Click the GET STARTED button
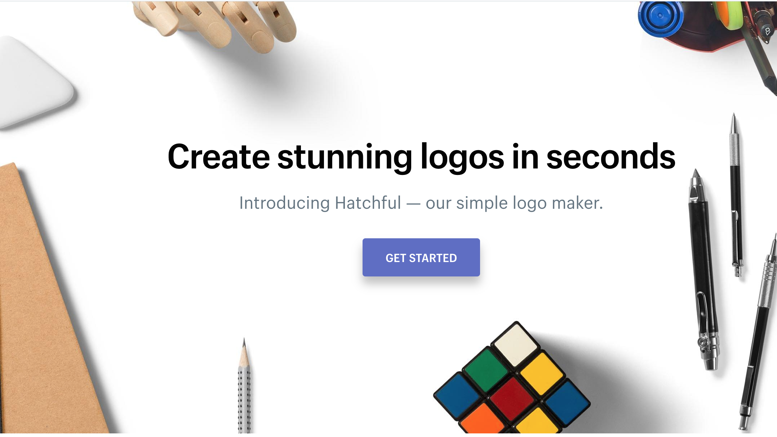 tap(421, 257)
